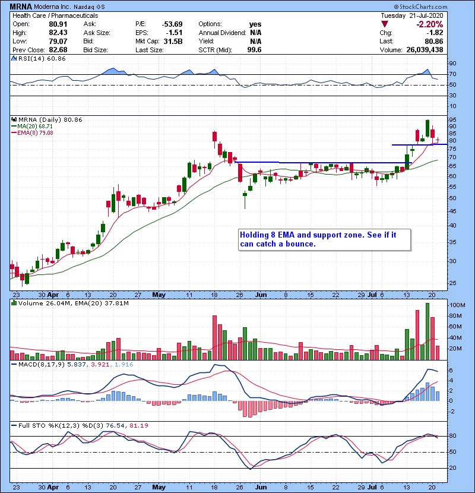This screenshot has height=493, width=475.
Task: Click the MRNA (Daily) 80.86 chart label
Action: click(x=50, y=120)
